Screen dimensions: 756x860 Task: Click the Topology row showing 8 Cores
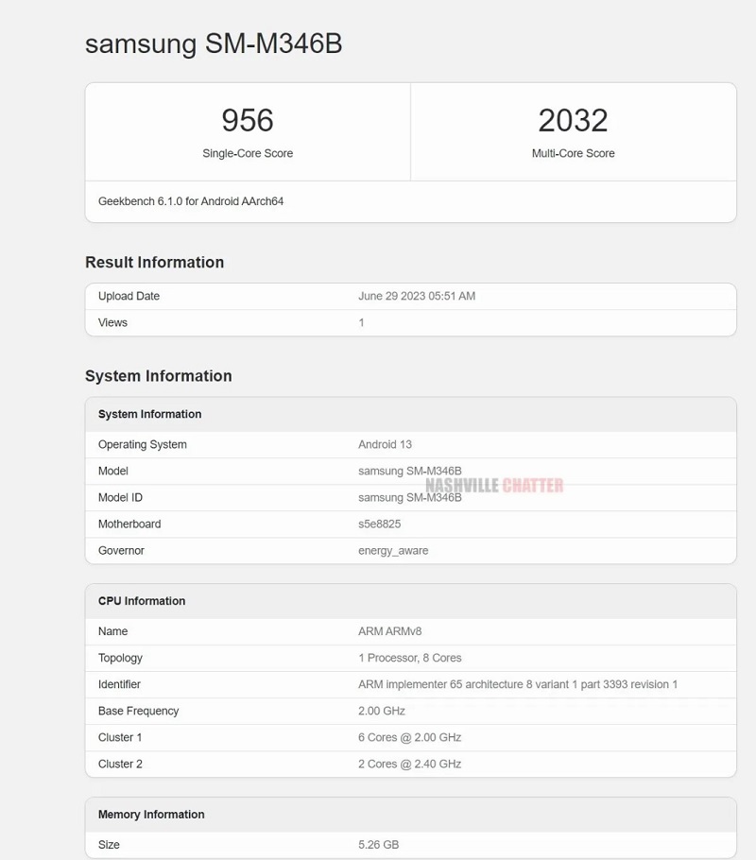click(x=407, y=658)
